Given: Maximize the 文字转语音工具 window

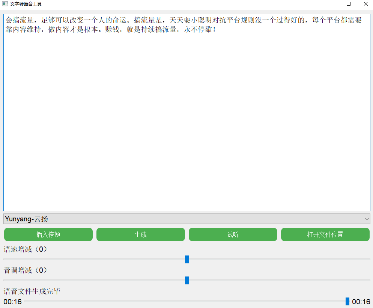Looking at the screenshot, I should click(349, 4).
